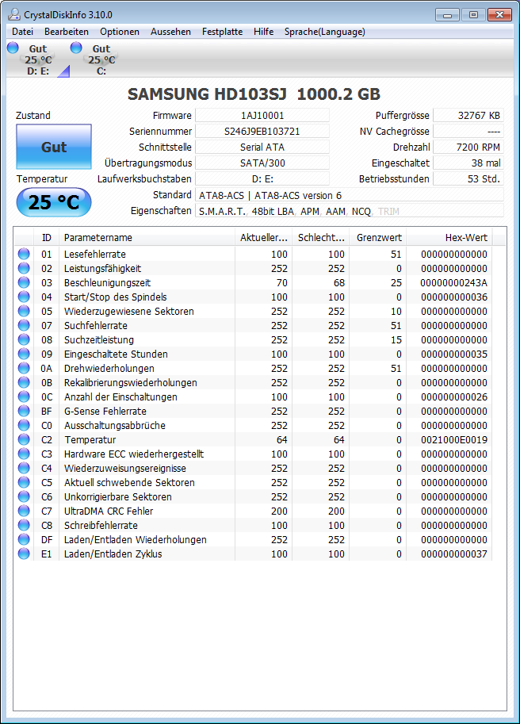Screen dimensions: 520x724
Task: Click status orb for Aktuell schwebende Sektoren
Action: click(24, 482)
